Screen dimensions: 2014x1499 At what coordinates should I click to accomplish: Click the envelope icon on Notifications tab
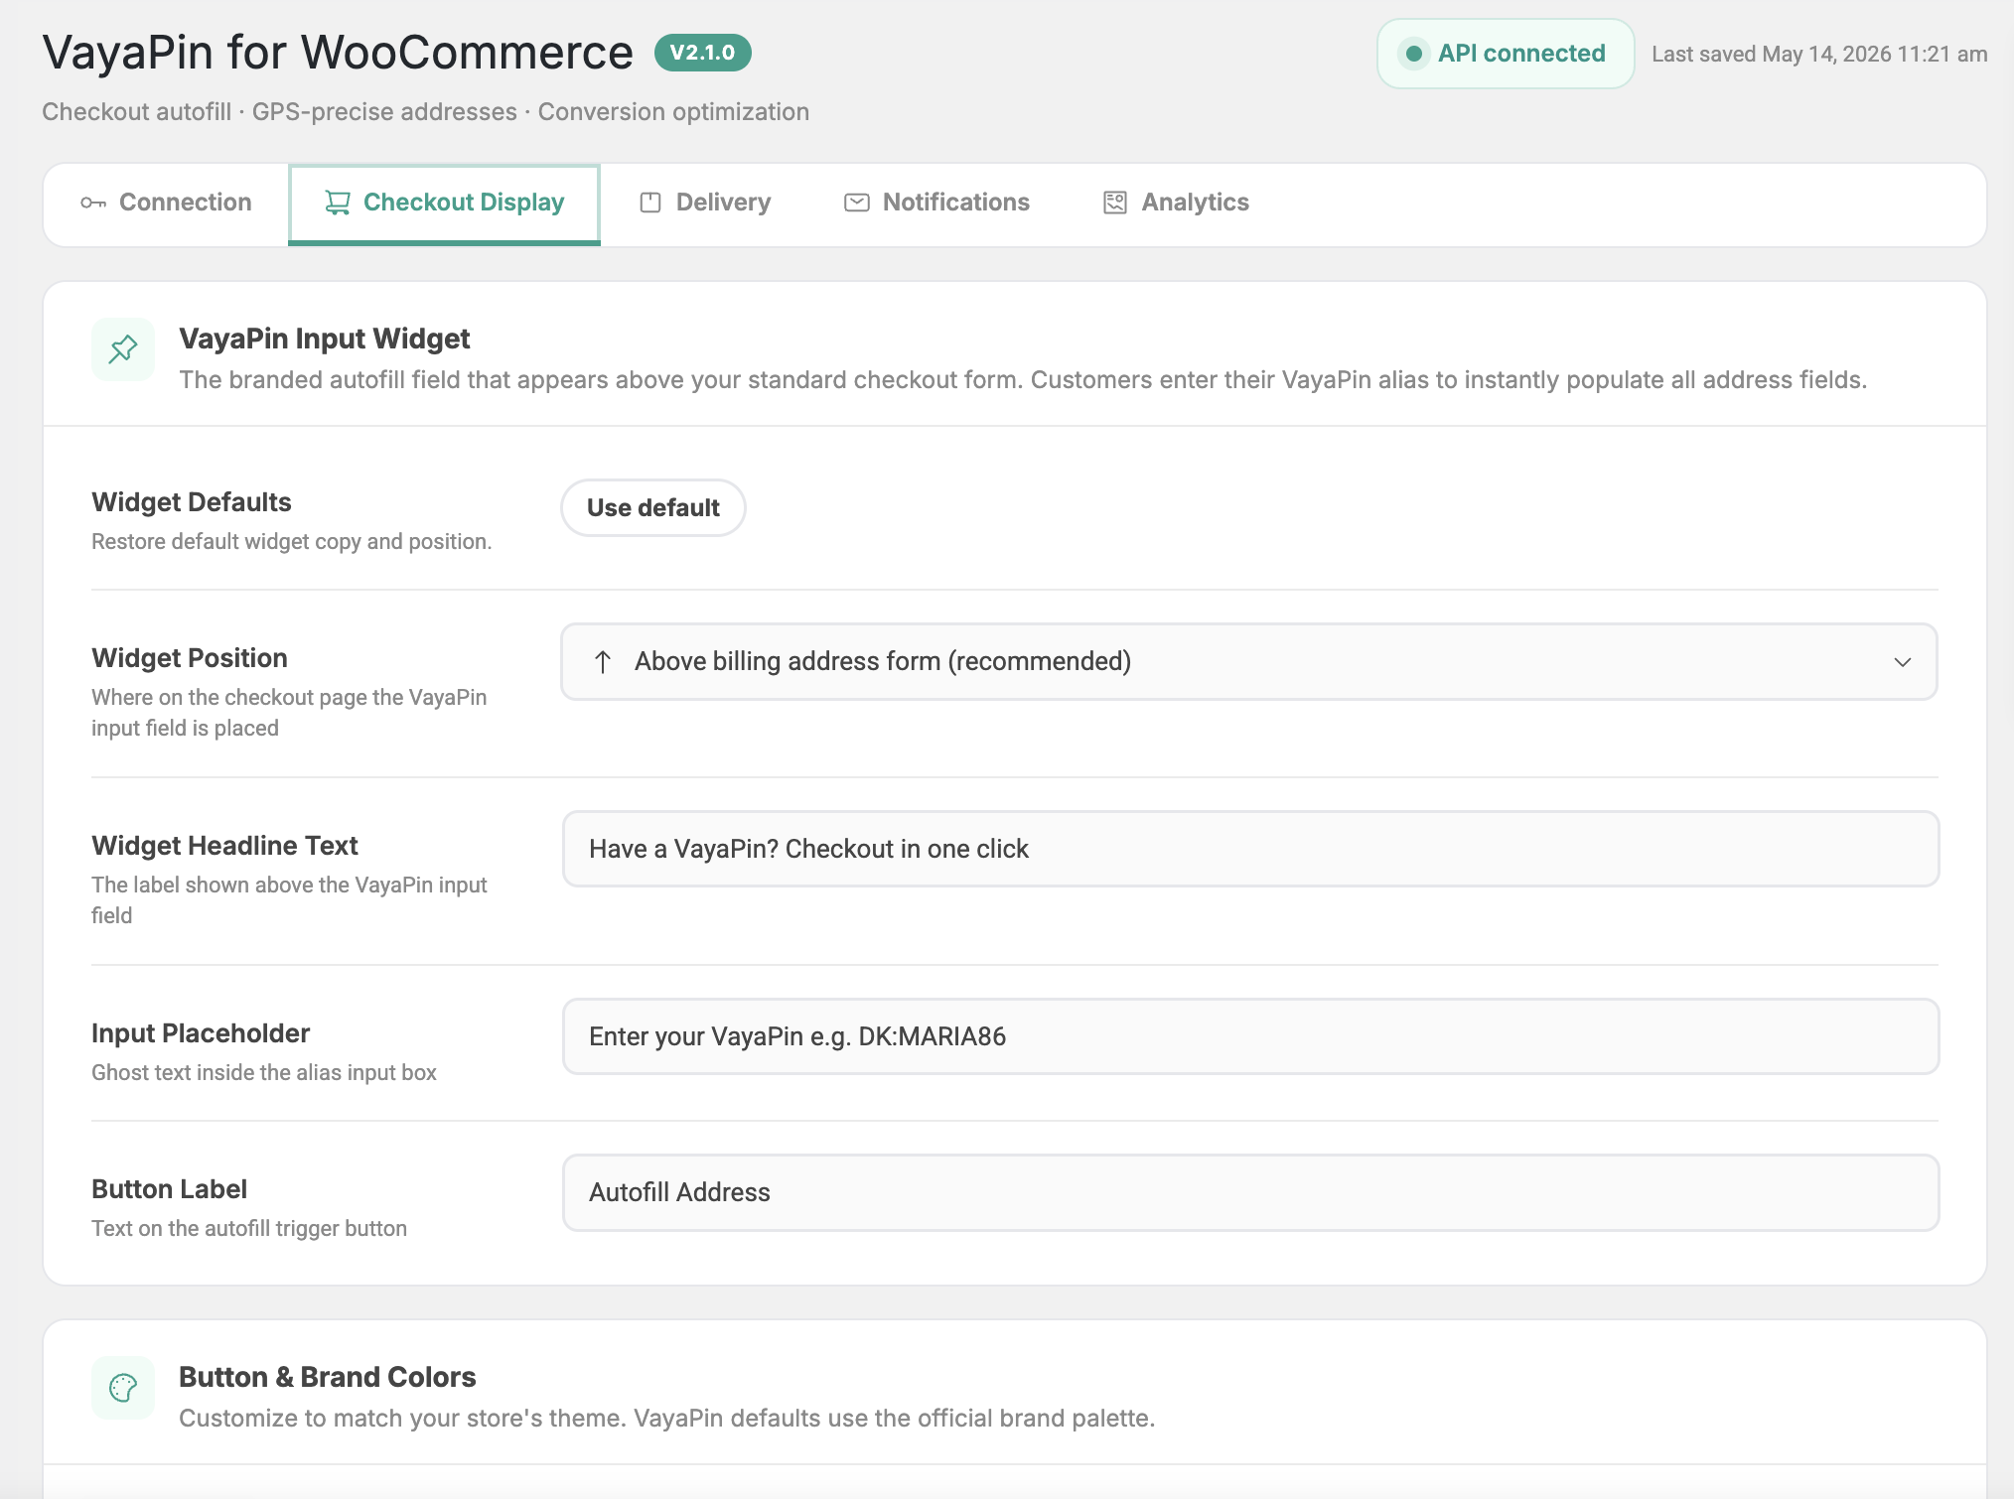857,204
